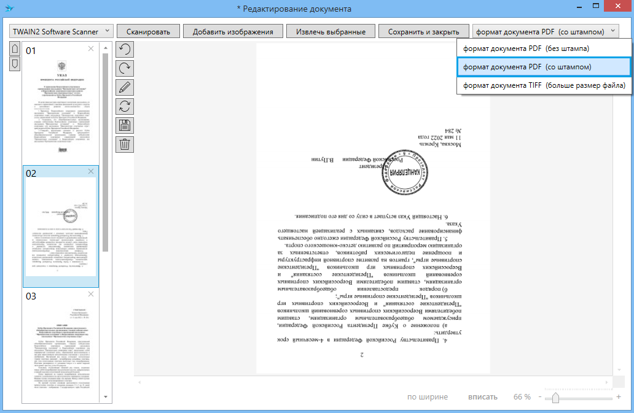Image resolution: width=634 pixels, height=413 pixels.
Task: Click the refresh arrows icon
Action: (125, 106)
